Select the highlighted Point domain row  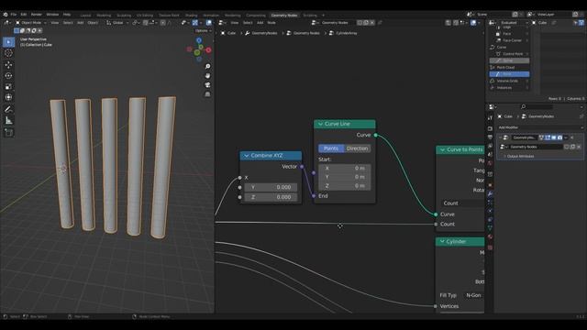[x=509, y=74]
